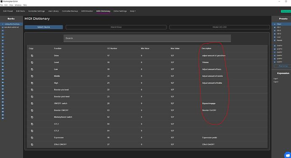Viewport: 291px width, 158px height.
Task: Copy the Drive function row
Action: pyautogui.click(x=32, y=56)
